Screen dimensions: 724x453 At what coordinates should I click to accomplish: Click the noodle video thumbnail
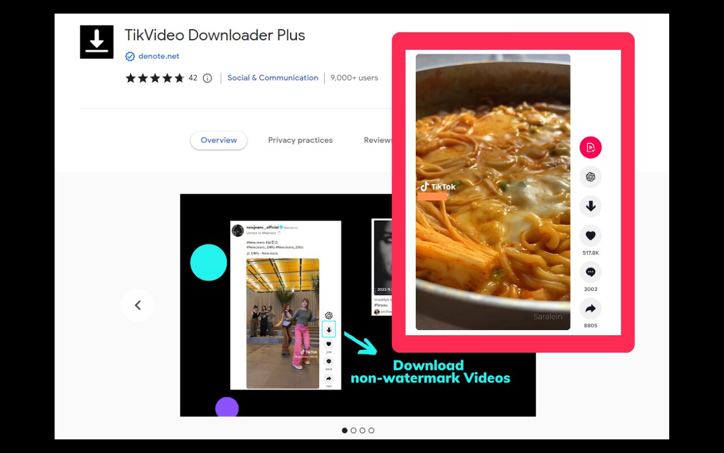493,192
